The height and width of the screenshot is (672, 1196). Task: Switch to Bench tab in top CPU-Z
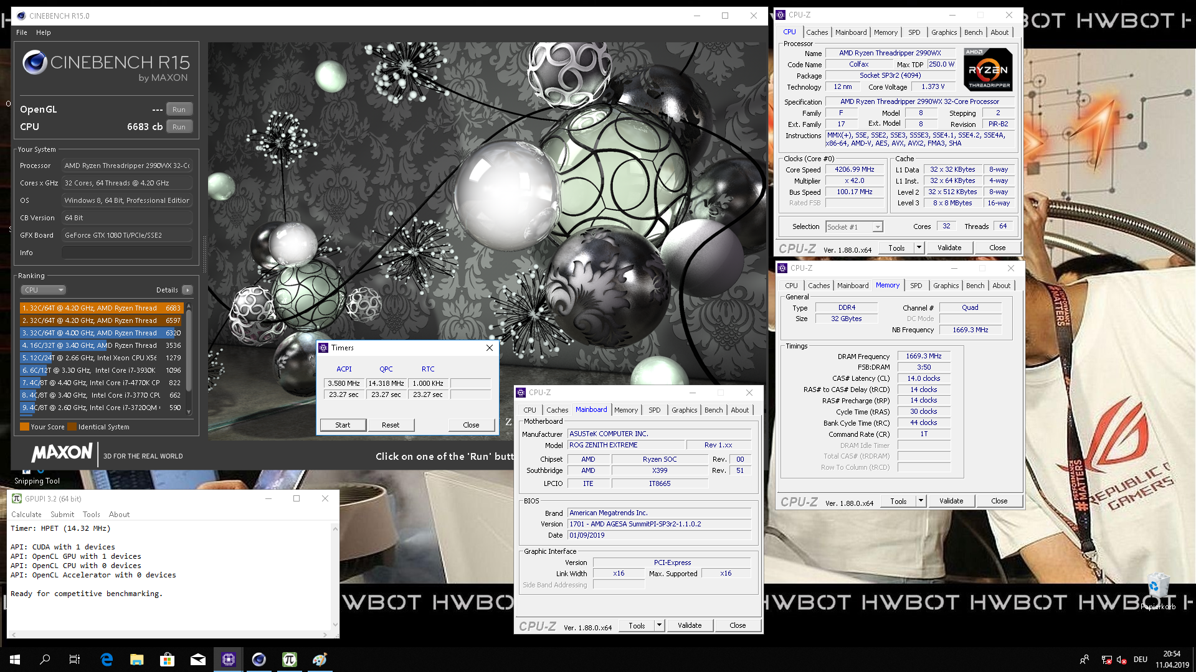(x=973, y=32)
